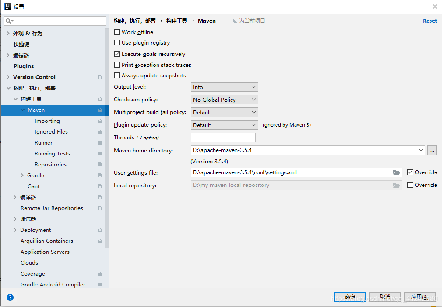The height and width of the screenshot is (307, 442).
Task: Select Clouds in the settings tree
Action: tap(29, 263)
